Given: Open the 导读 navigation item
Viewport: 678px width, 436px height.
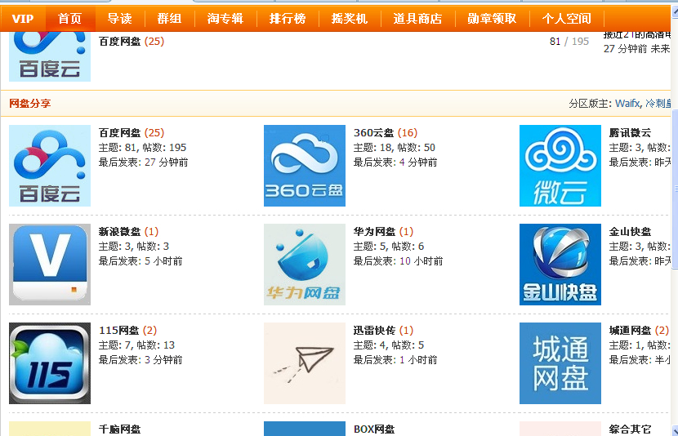Looking at the screenshot, I should pyautogui.click(x=119, y=19).
